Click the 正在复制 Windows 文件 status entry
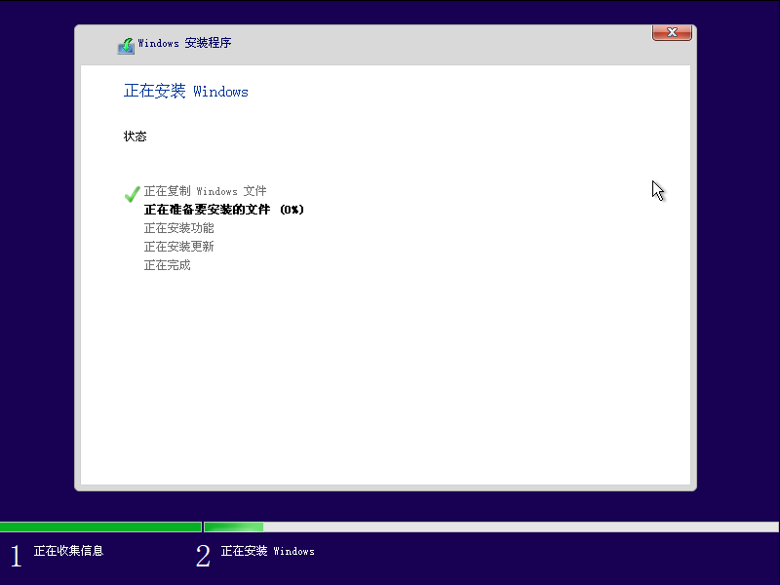The width and height of the screenshot is (780, 585). click(205, 191)
